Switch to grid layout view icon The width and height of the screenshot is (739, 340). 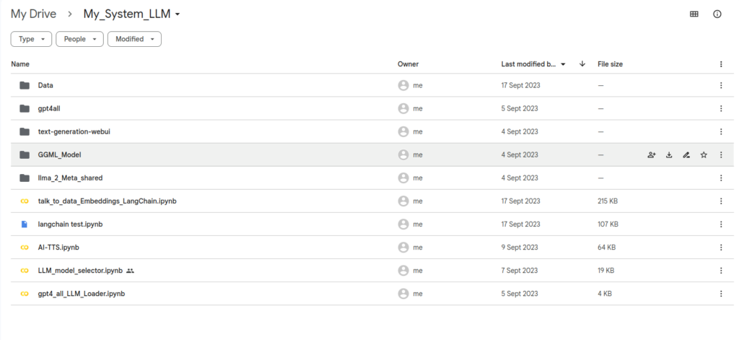(x=694, y=14)
